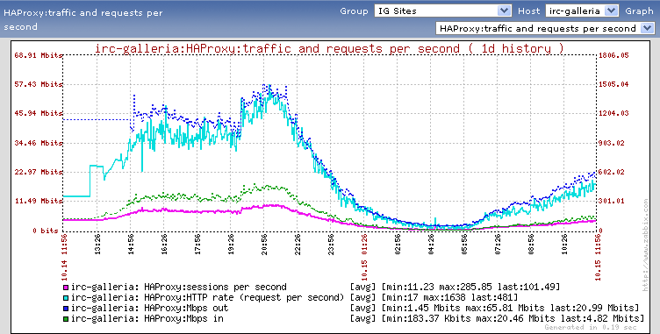The width and height of the screenshot is (660, 334).
Task: Click legend text 'HAProxy:Mbps in'
Action: pos(183,319)
